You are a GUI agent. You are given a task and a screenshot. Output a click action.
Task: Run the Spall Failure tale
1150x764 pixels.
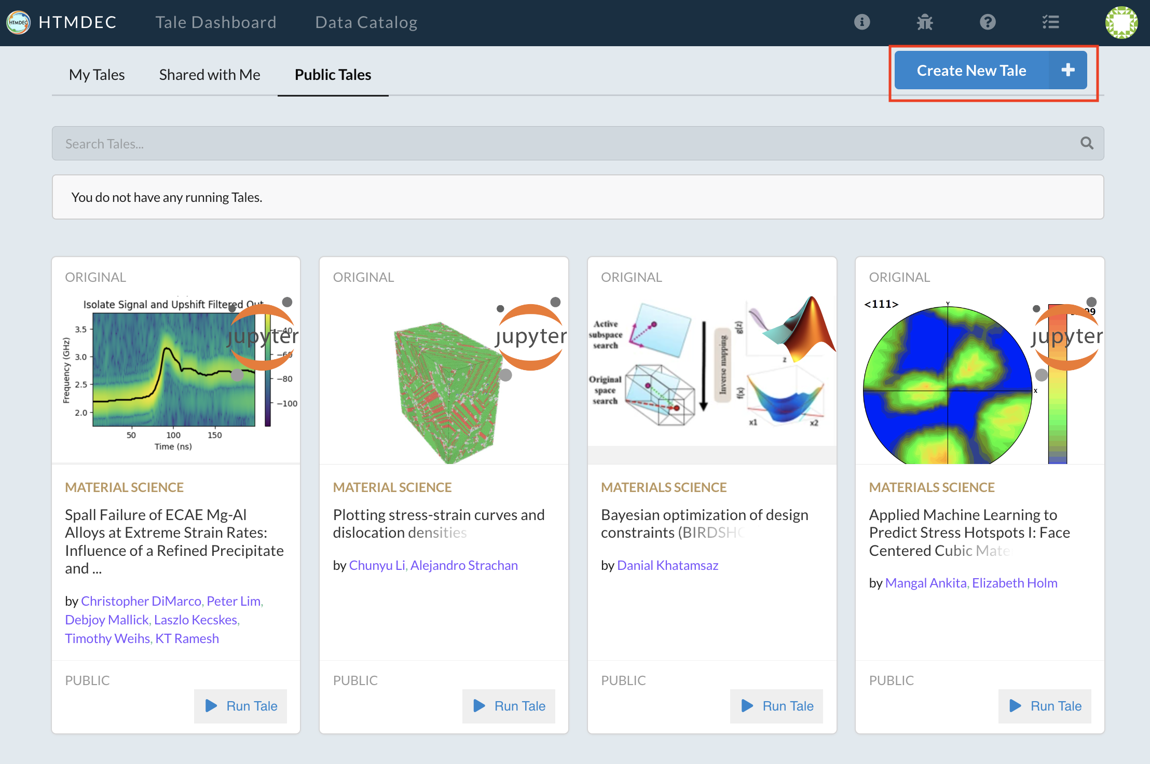pos(240,706)
